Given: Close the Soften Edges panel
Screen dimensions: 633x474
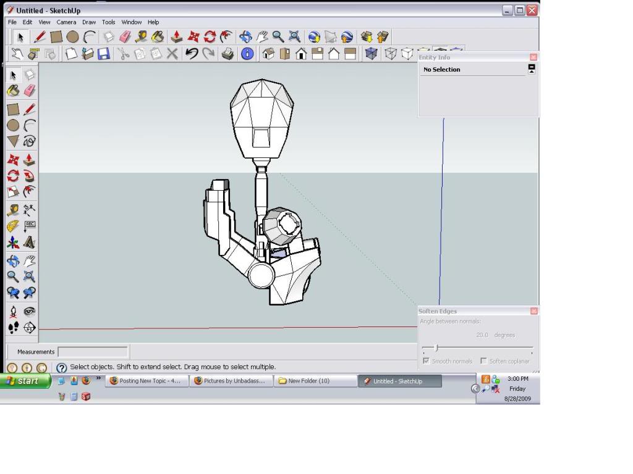Looking at the screenshot, I should pyautogui.click(x=533, y=311).
